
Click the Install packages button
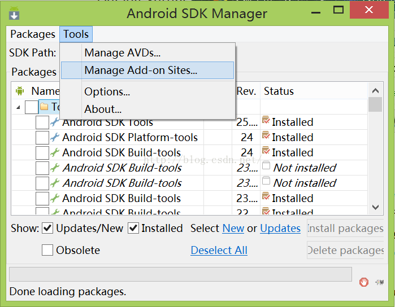[x=345, y=228]
